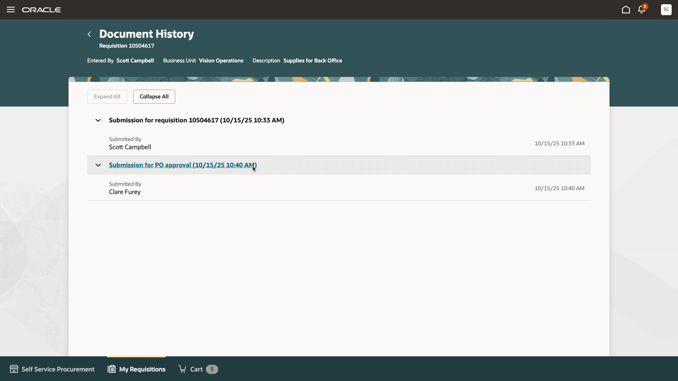Collapse the PO approval submission section

pyautogui.click(x=98, y=165)
